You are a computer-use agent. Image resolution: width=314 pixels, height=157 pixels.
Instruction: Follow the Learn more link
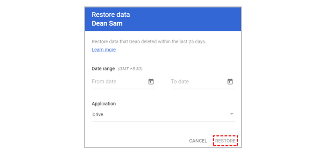pos(104,50)
